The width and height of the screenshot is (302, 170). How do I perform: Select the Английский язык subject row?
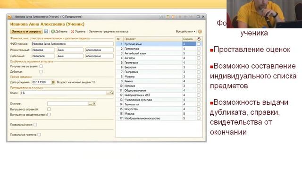pyautogui.click(x=159, y=53)
